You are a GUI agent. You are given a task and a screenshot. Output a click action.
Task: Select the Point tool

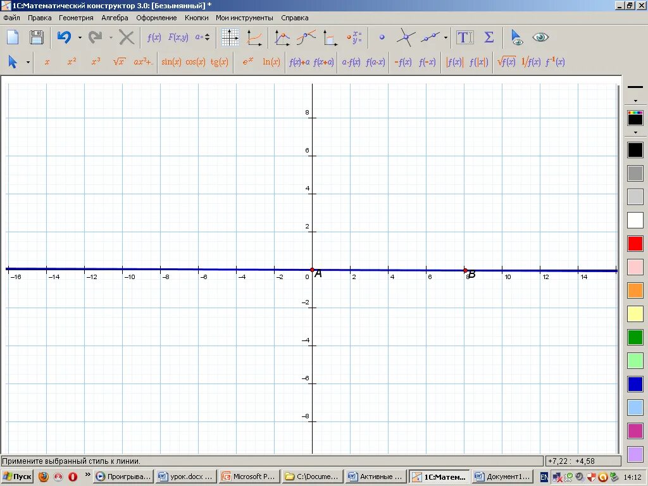pos(382,37)
